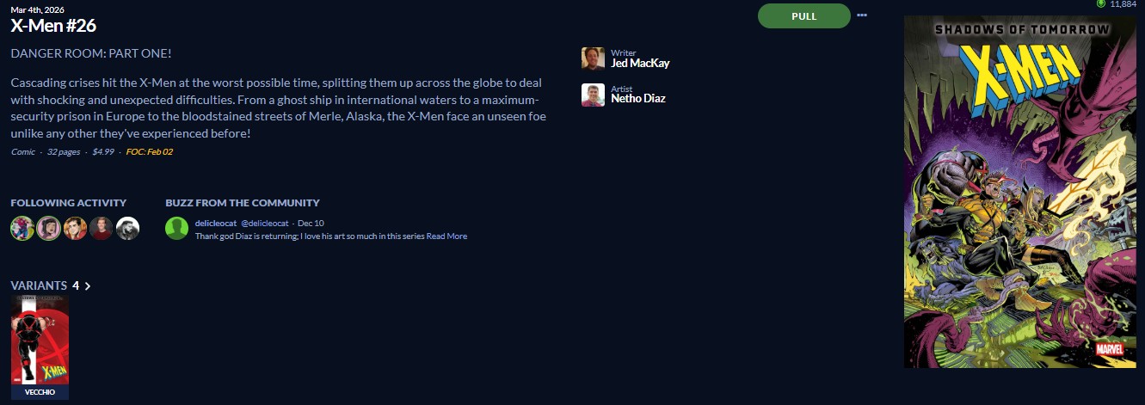Image resolution: width=1145 pixels, height=405 pixels.
Task: Expand the Variants list chevron
Action: 88,285
